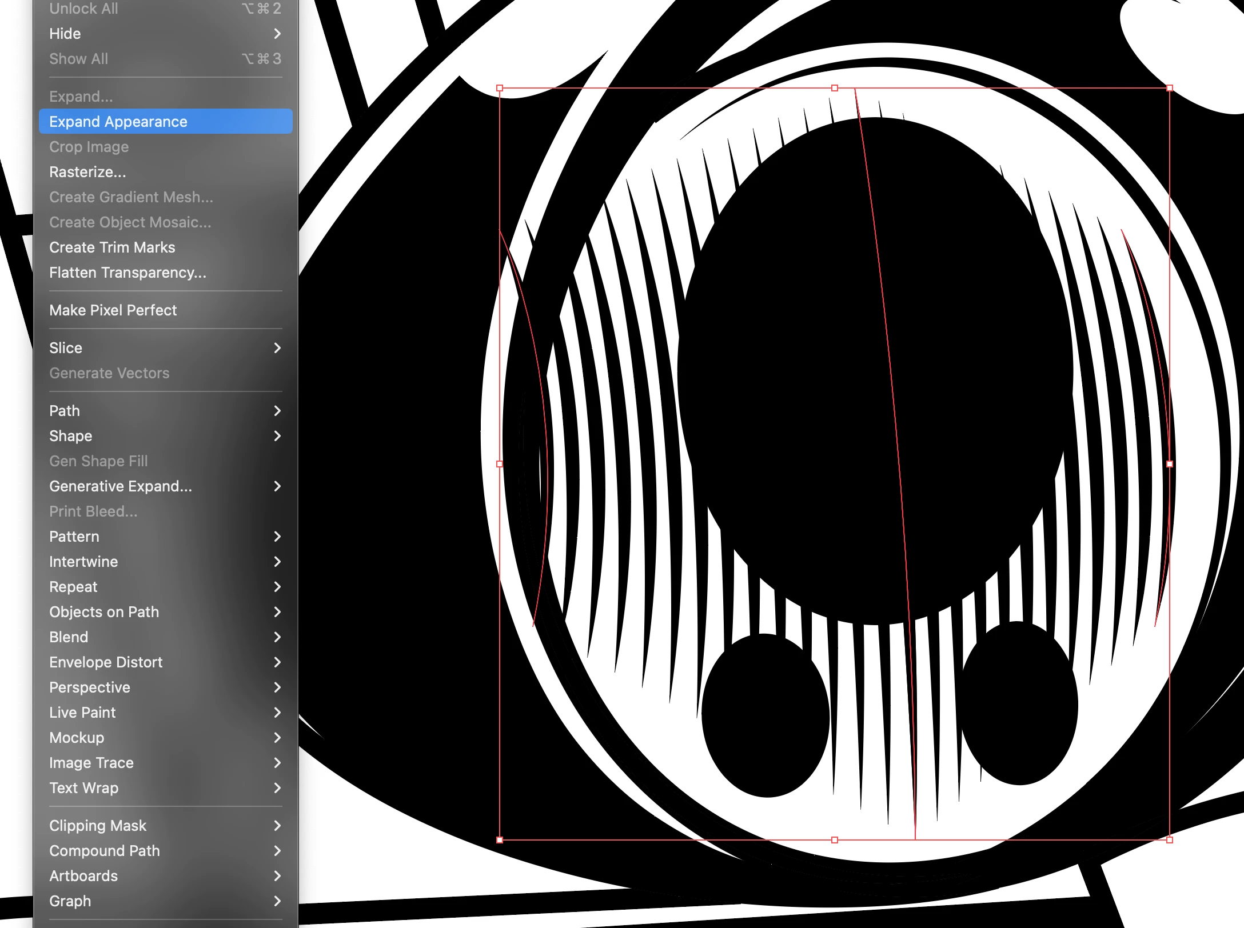Choose Make Pixel Perfect
The height and width of the screenshot is (928, 1244).
point(113,310)
